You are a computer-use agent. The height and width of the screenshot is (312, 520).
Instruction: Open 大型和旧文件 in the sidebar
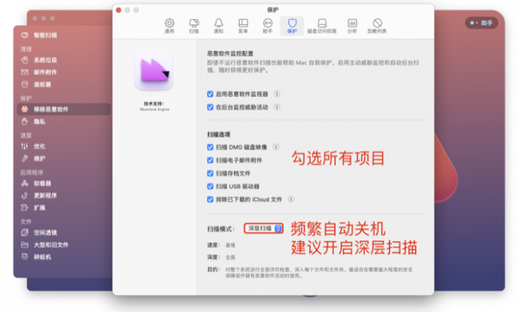(45, 245)
